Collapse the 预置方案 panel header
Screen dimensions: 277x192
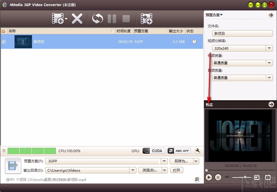tap(214, 15)
